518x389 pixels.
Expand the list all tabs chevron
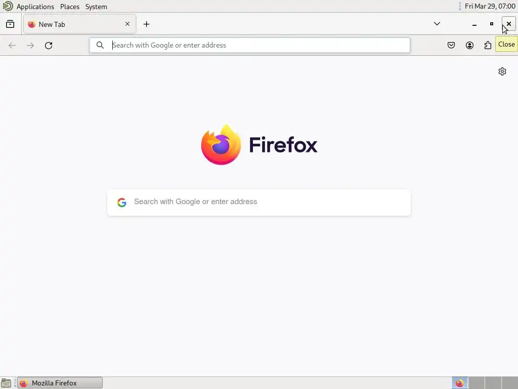click(437, 24)
